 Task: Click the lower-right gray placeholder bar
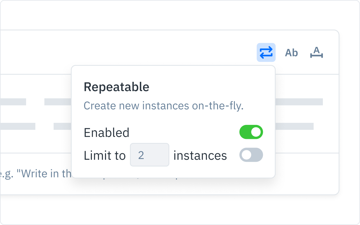click(294, 126)
